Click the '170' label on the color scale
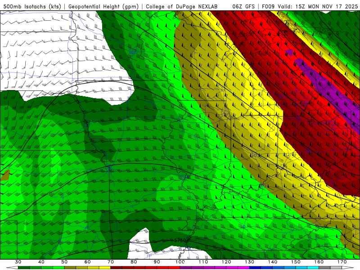The width and height of the screenshot is (360, 270). click(x=342, y=262)
